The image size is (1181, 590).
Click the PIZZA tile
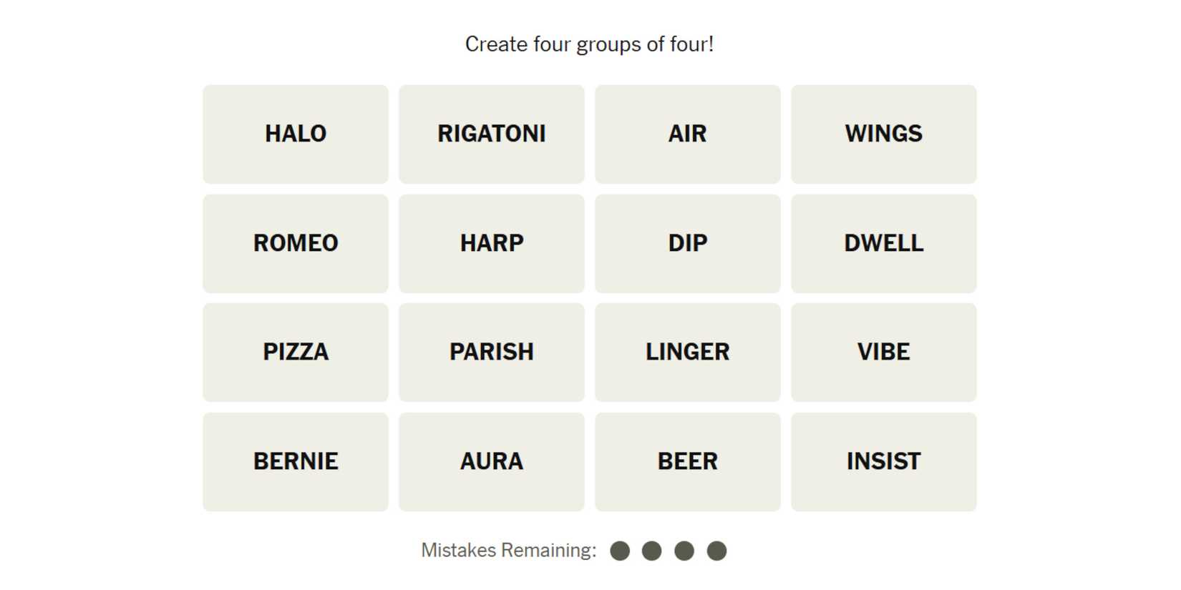tap(296, 352)
